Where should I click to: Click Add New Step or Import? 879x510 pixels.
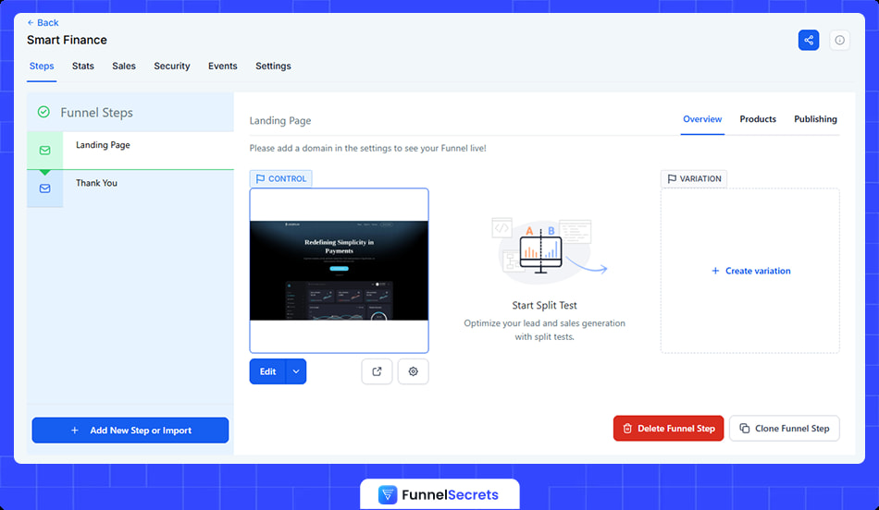pyautogui.click(x=130, y=430)
